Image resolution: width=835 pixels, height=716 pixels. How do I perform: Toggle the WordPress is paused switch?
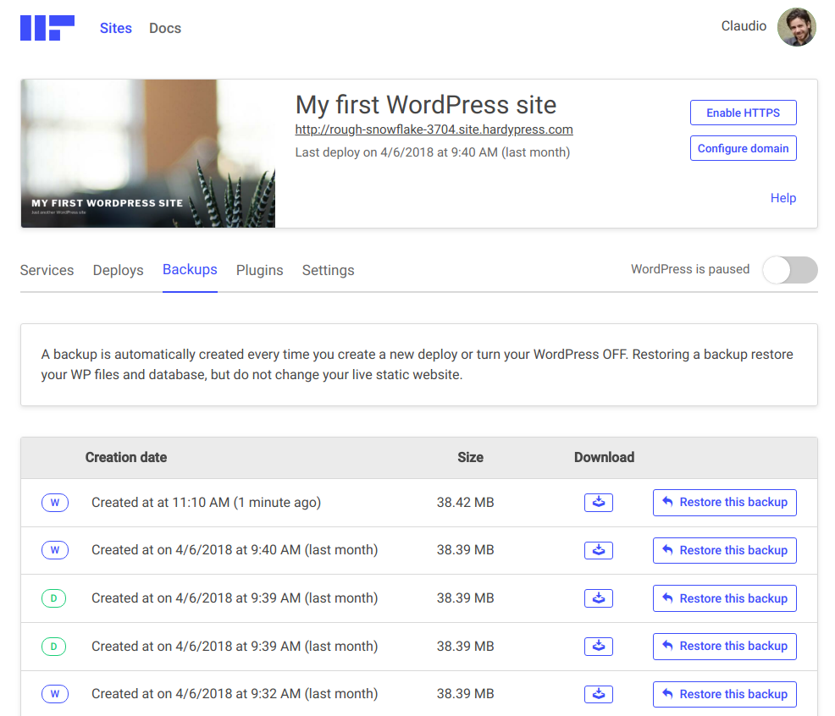click(789, 270)
